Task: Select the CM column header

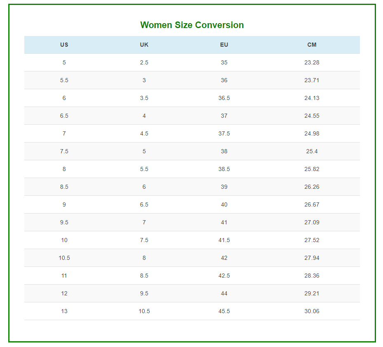Action: pyautogui.click(x=312, y=45)
